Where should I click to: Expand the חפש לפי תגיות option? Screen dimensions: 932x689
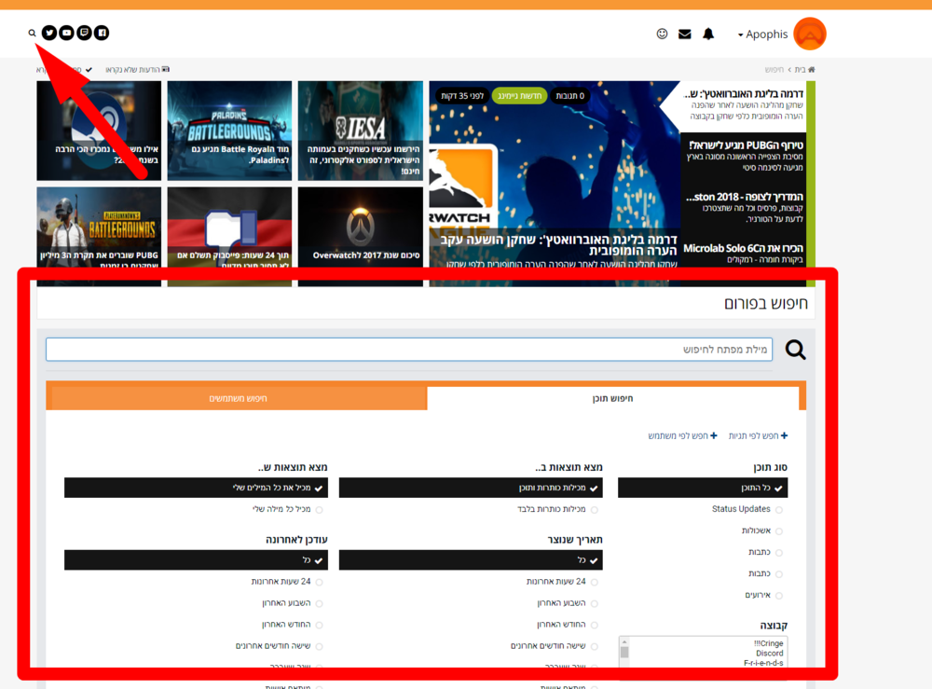coord(758,436)
